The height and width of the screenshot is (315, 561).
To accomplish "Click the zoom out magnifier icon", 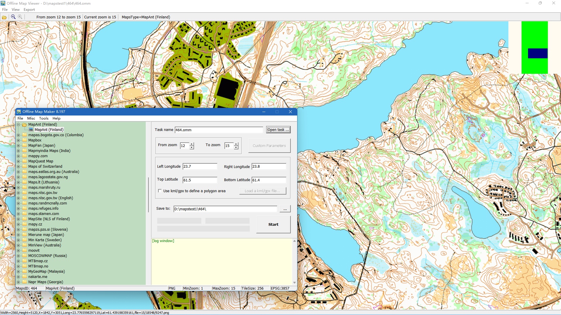I will click(13, 17).
